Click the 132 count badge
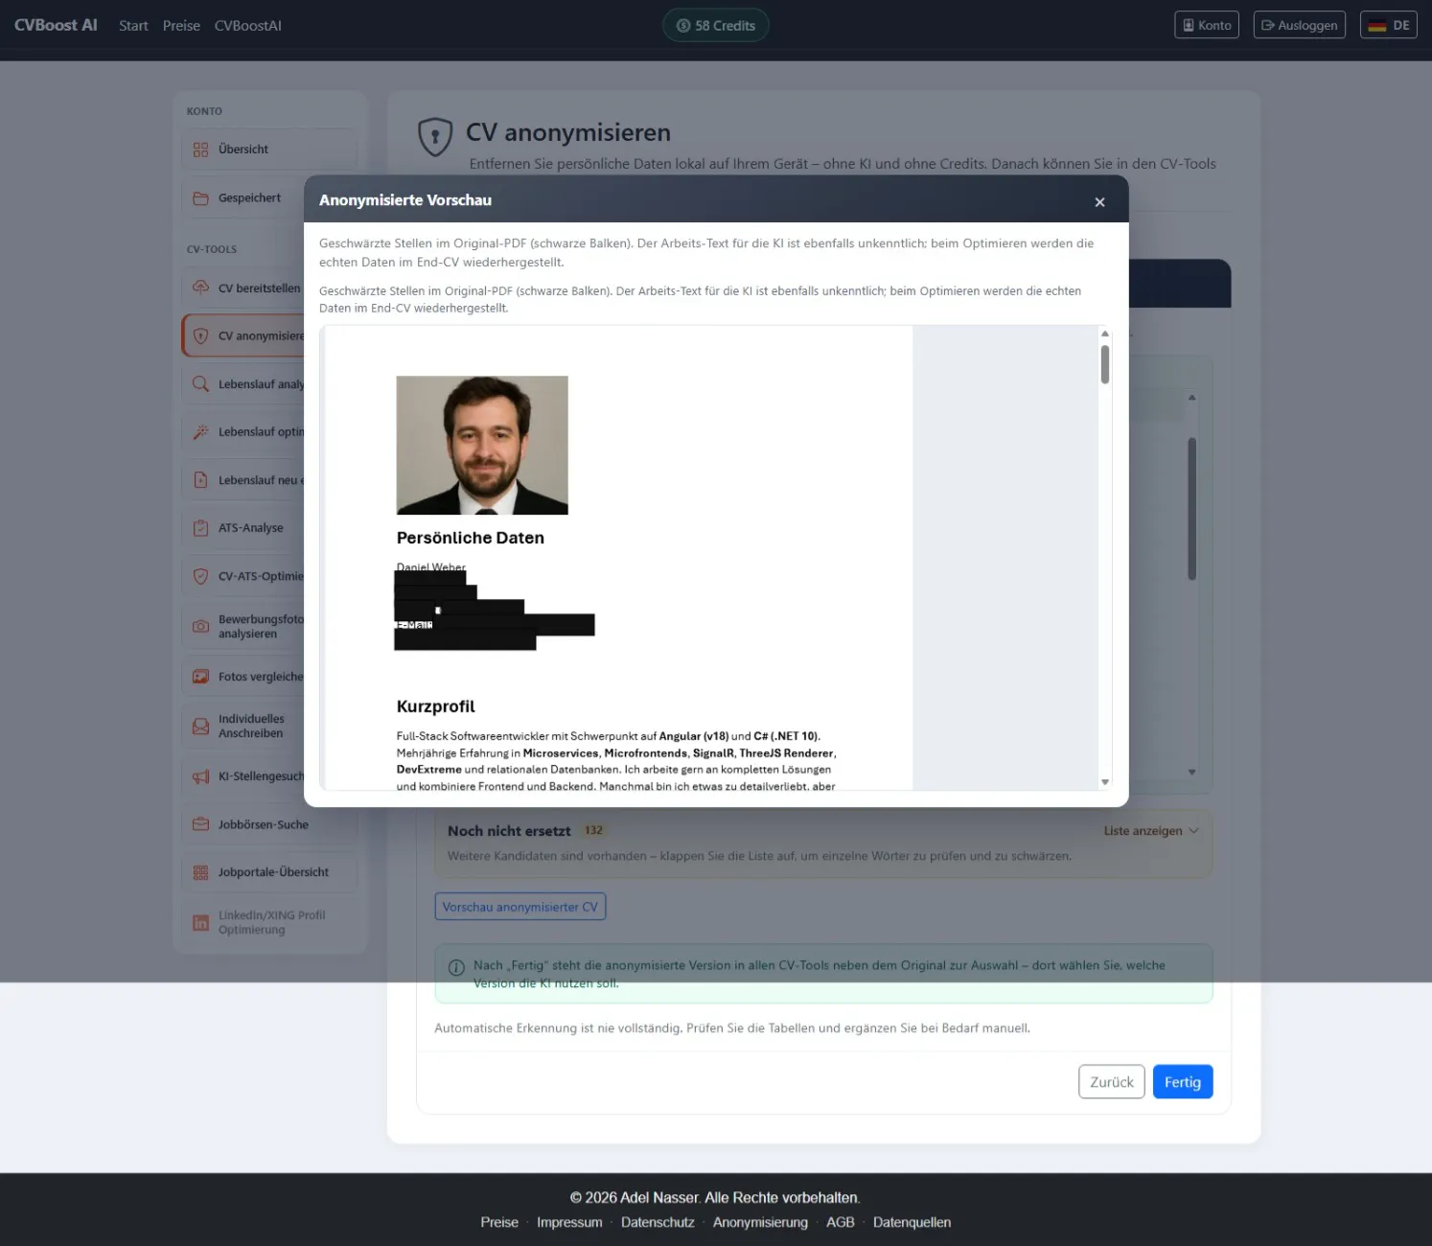This screenshot has height=1246, width=1432. tap(594, 831)
